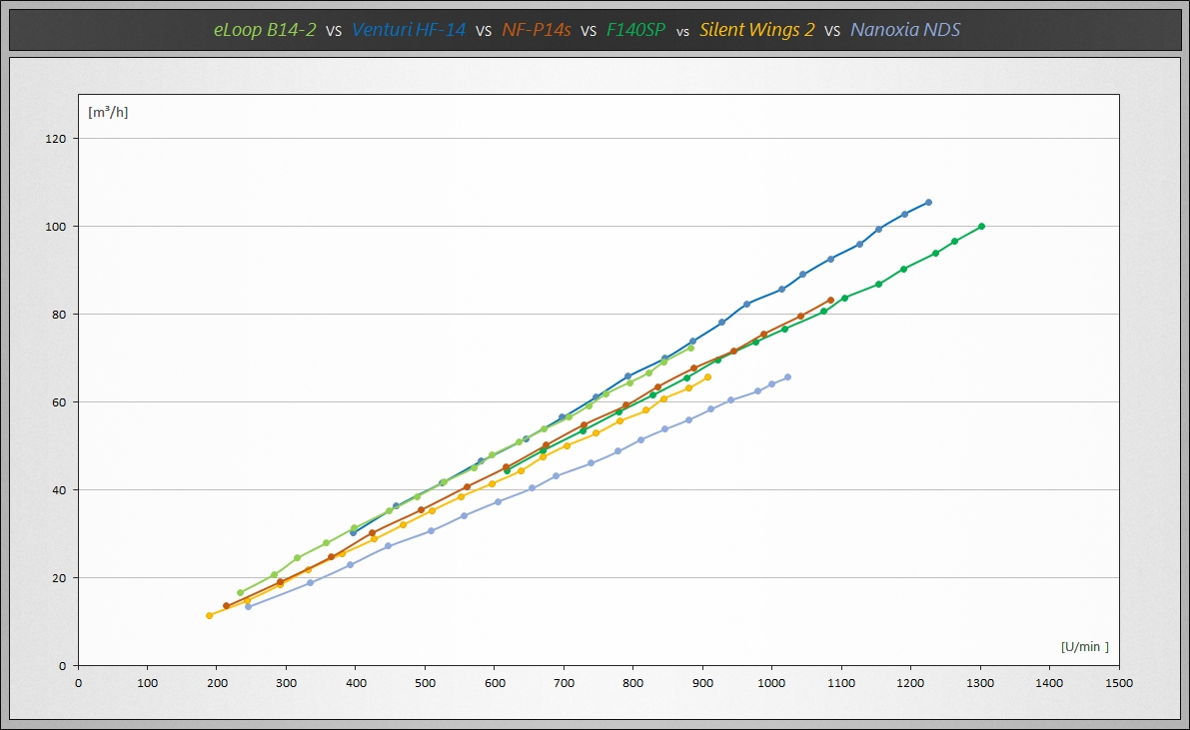Click the y-axis value 80
Screen dimensions: 1190x730
coord(59,315)
